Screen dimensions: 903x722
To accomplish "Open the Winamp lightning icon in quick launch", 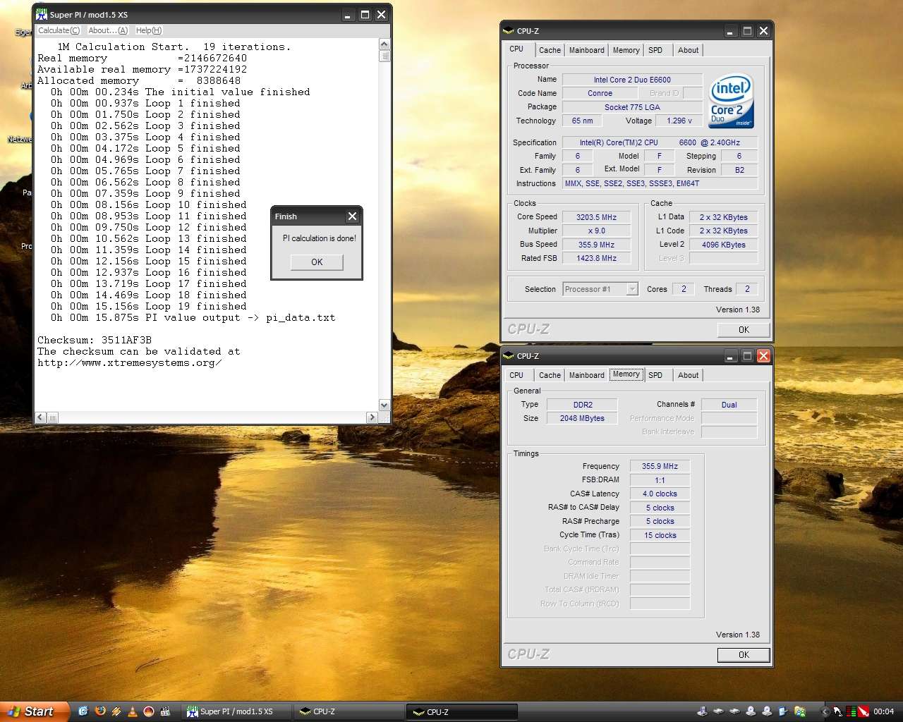I will (x=116, y=711).
